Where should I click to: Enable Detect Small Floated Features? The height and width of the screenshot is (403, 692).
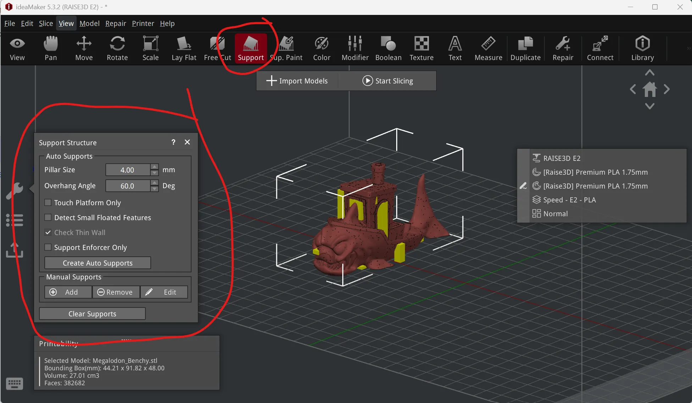[48, 217]
